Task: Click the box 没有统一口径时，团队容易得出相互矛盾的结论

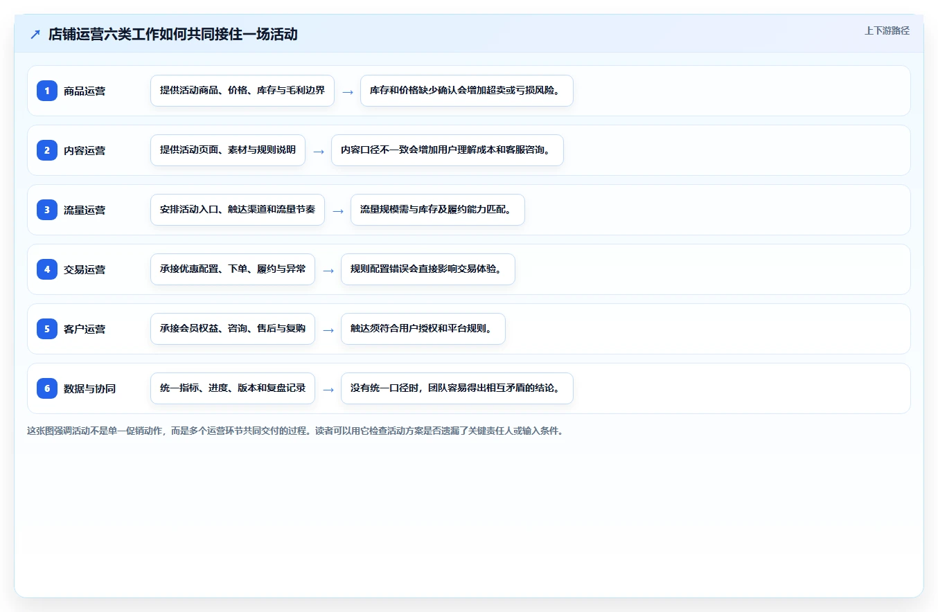Action: [457, 388]
